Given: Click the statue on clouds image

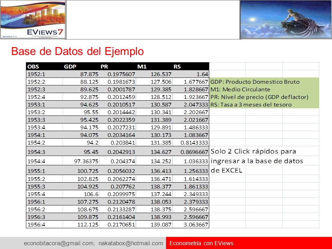Looking at the screenshot, I should 286,19.
